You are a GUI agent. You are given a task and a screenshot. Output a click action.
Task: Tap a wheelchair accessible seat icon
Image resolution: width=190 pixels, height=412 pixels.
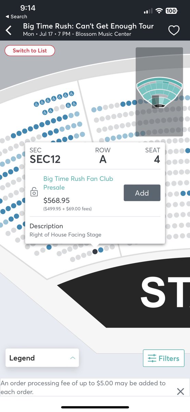tap(71, 93)
